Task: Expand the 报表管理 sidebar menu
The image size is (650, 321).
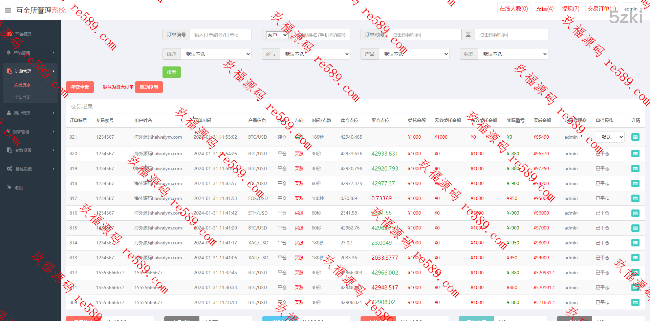Action: point(30,132)
